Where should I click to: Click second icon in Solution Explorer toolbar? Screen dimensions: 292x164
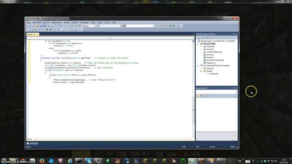coord(202,37)
